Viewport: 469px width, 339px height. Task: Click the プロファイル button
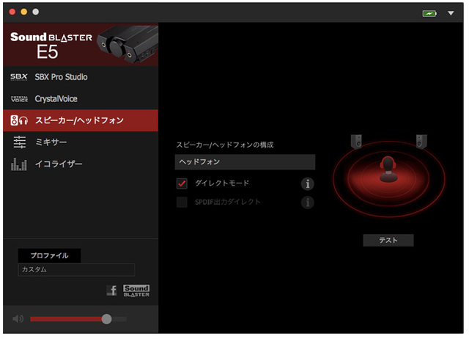[49, 255]
